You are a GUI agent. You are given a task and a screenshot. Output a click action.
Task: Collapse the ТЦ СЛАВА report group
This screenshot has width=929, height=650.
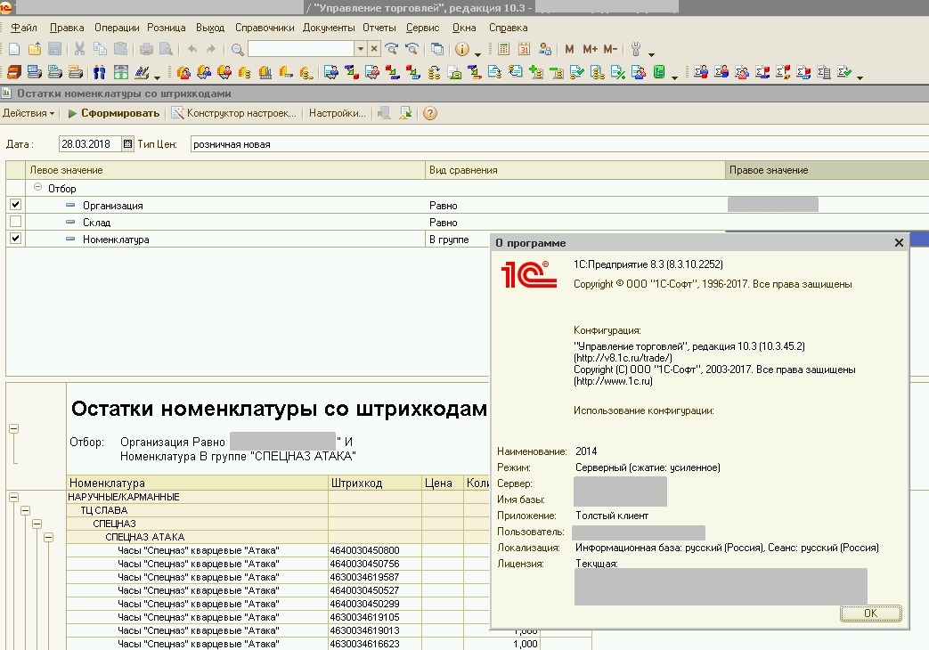(26, 510)
